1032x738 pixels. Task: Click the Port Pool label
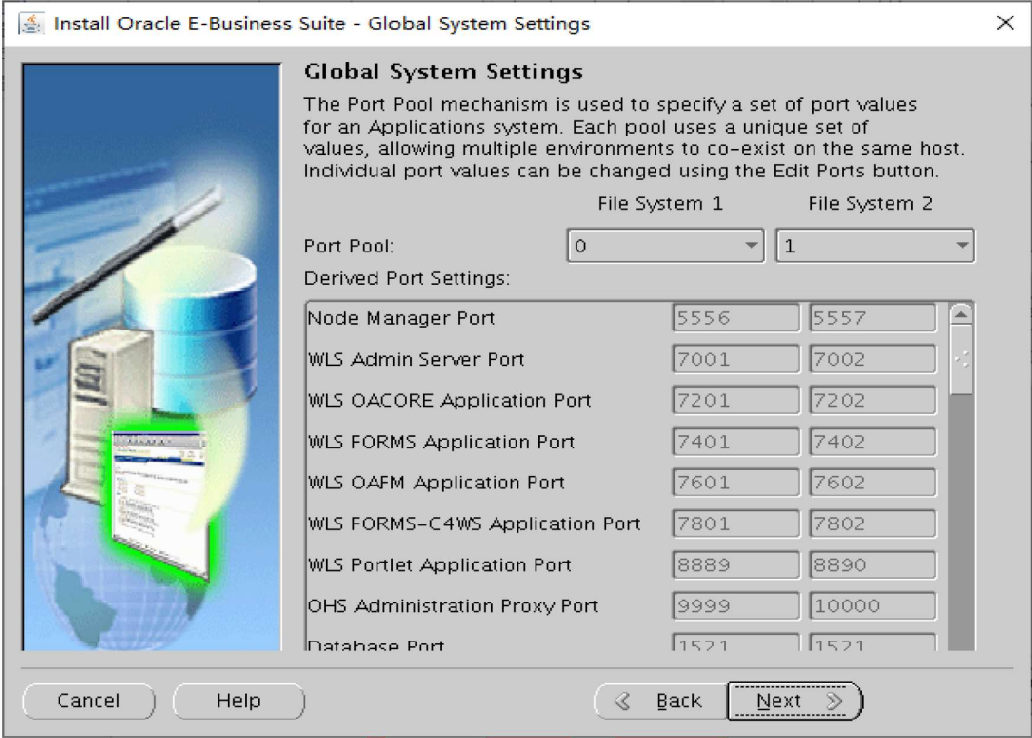coord(349,246)
